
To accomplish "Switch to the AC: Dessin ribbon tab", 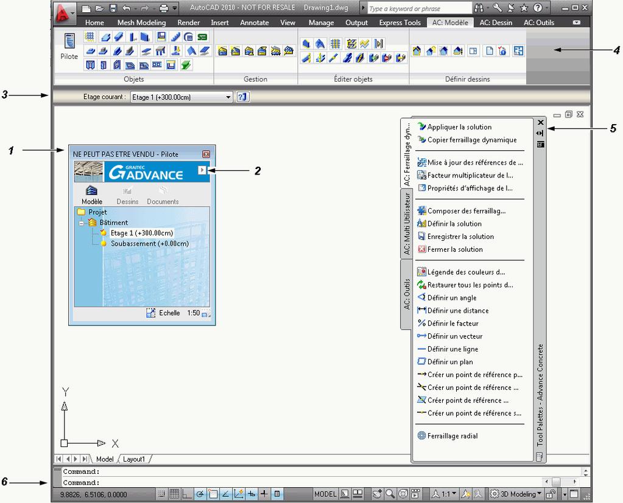I will pyautogui.click(x=496, y=23).
